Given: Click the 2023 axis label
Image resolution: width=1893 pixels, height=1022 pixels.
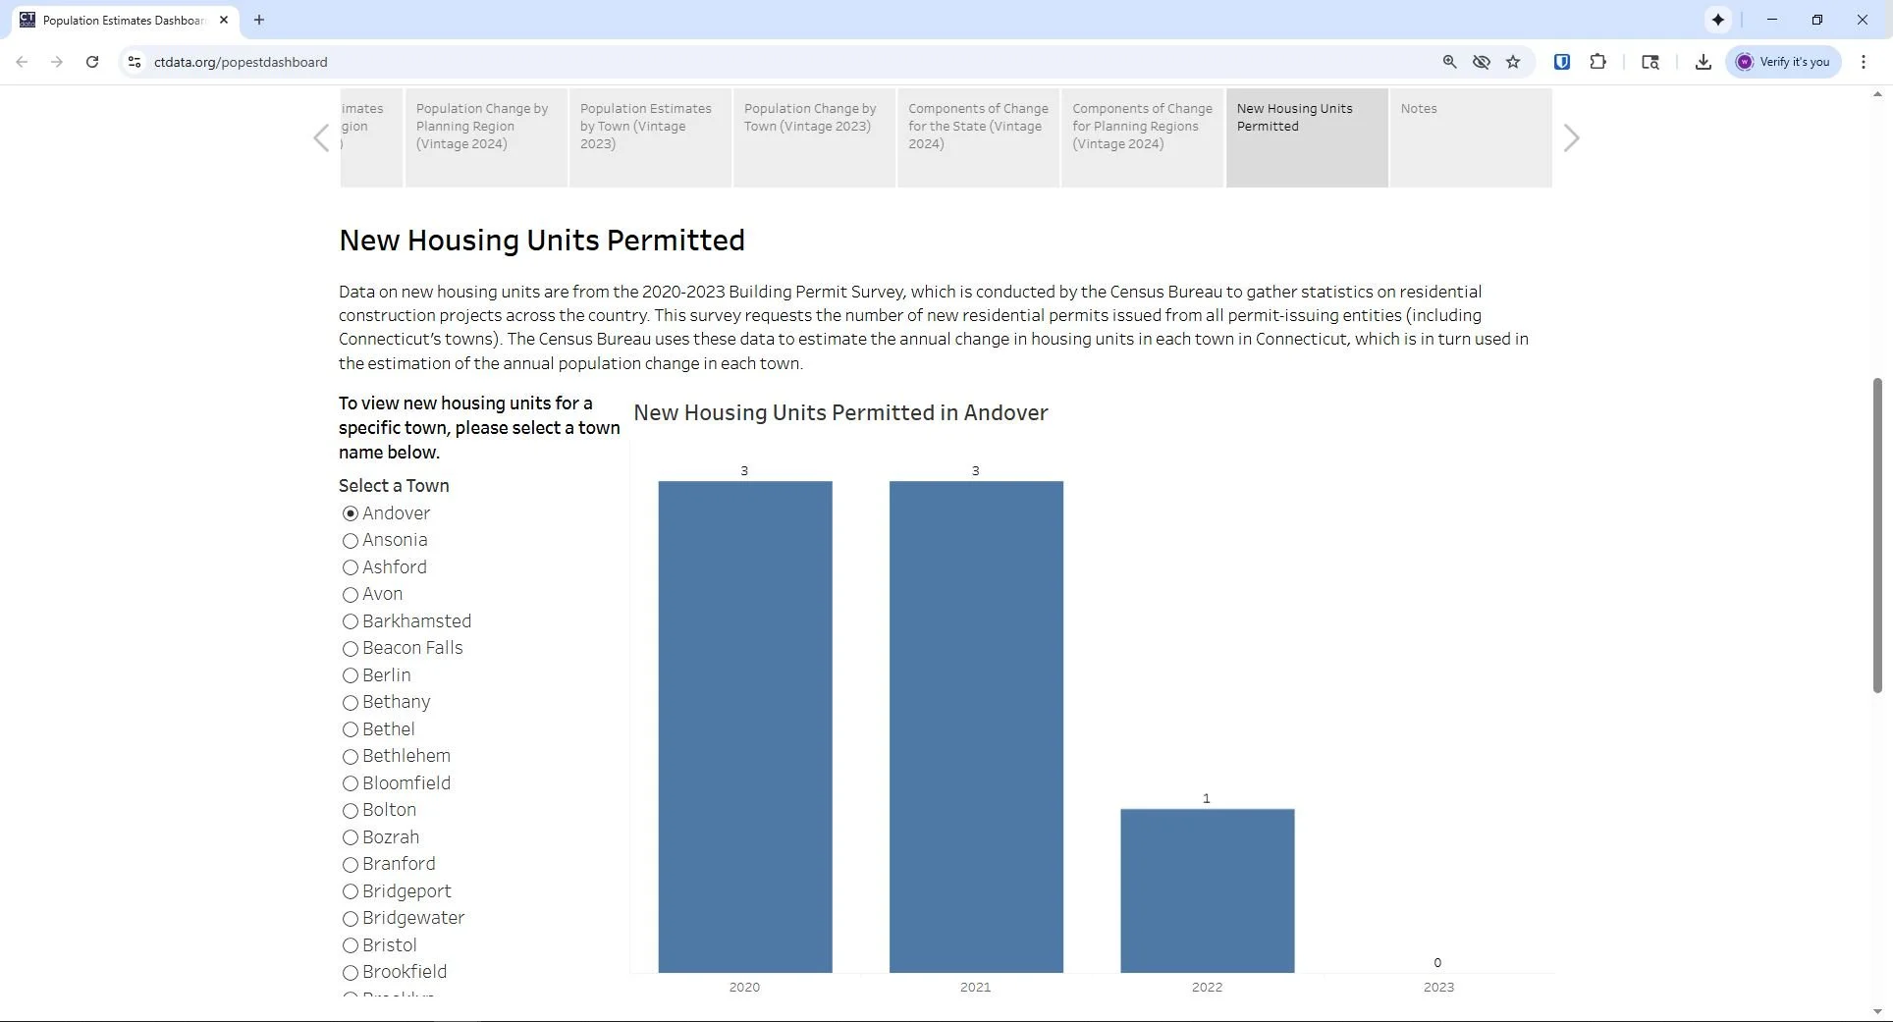Looking at the screenshot, I should 1438,987.
